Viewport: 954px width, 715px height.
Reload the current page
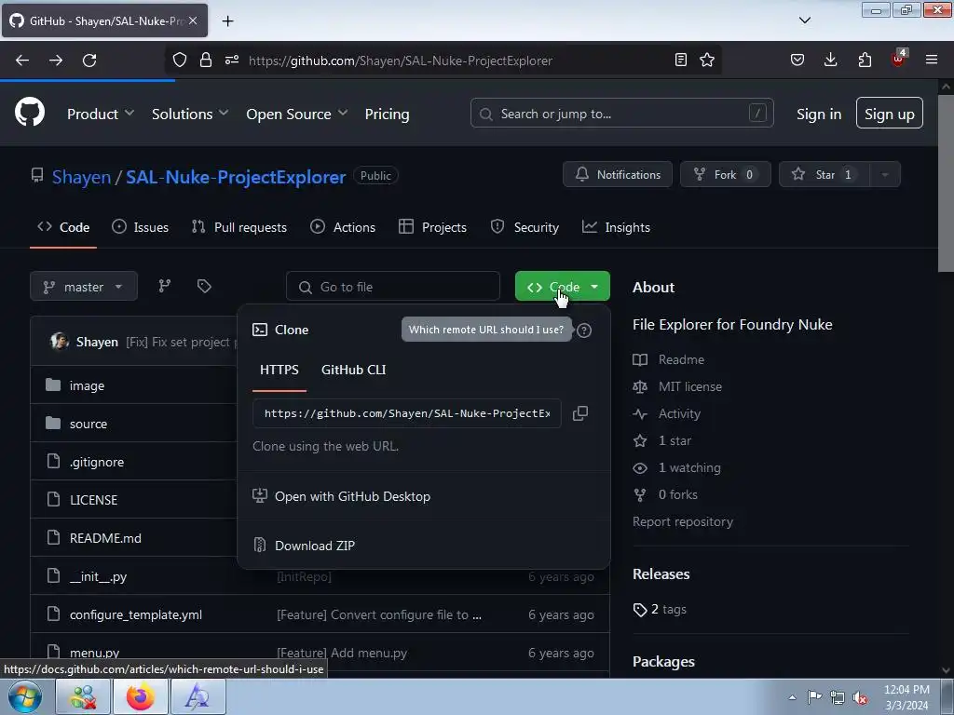coord(89,61)
